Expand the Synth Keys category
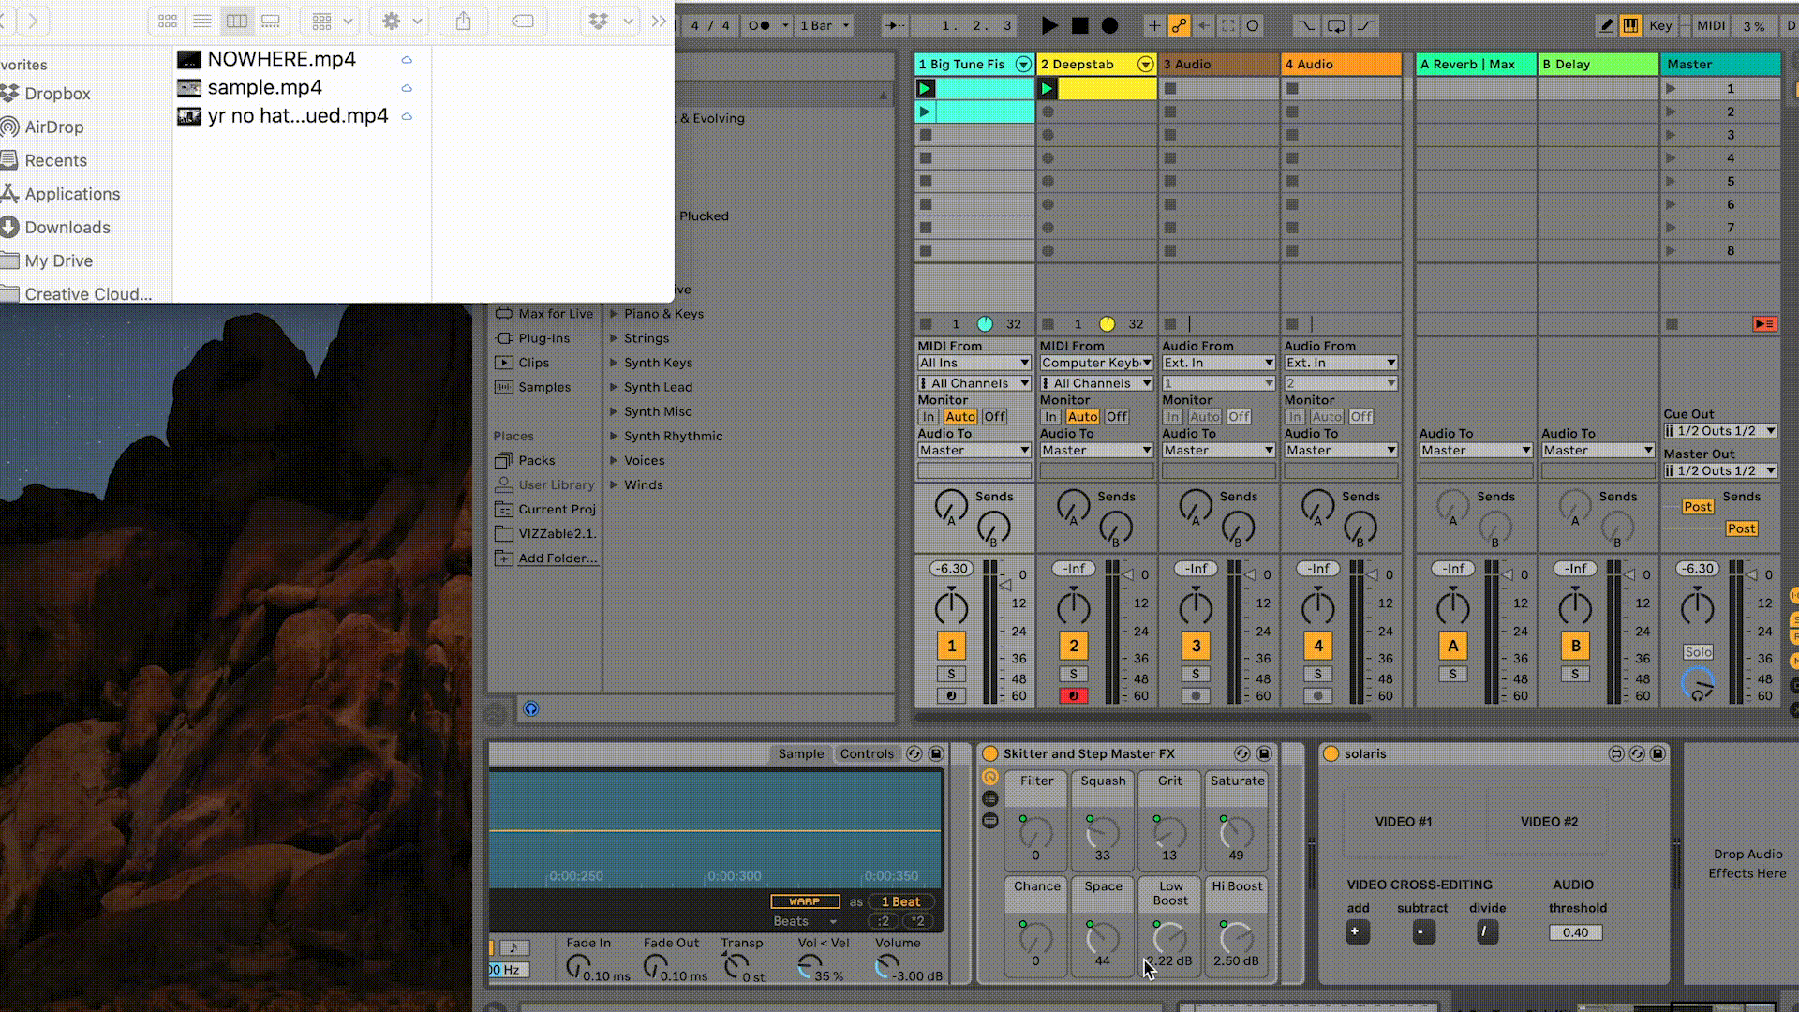 point(615,363)
